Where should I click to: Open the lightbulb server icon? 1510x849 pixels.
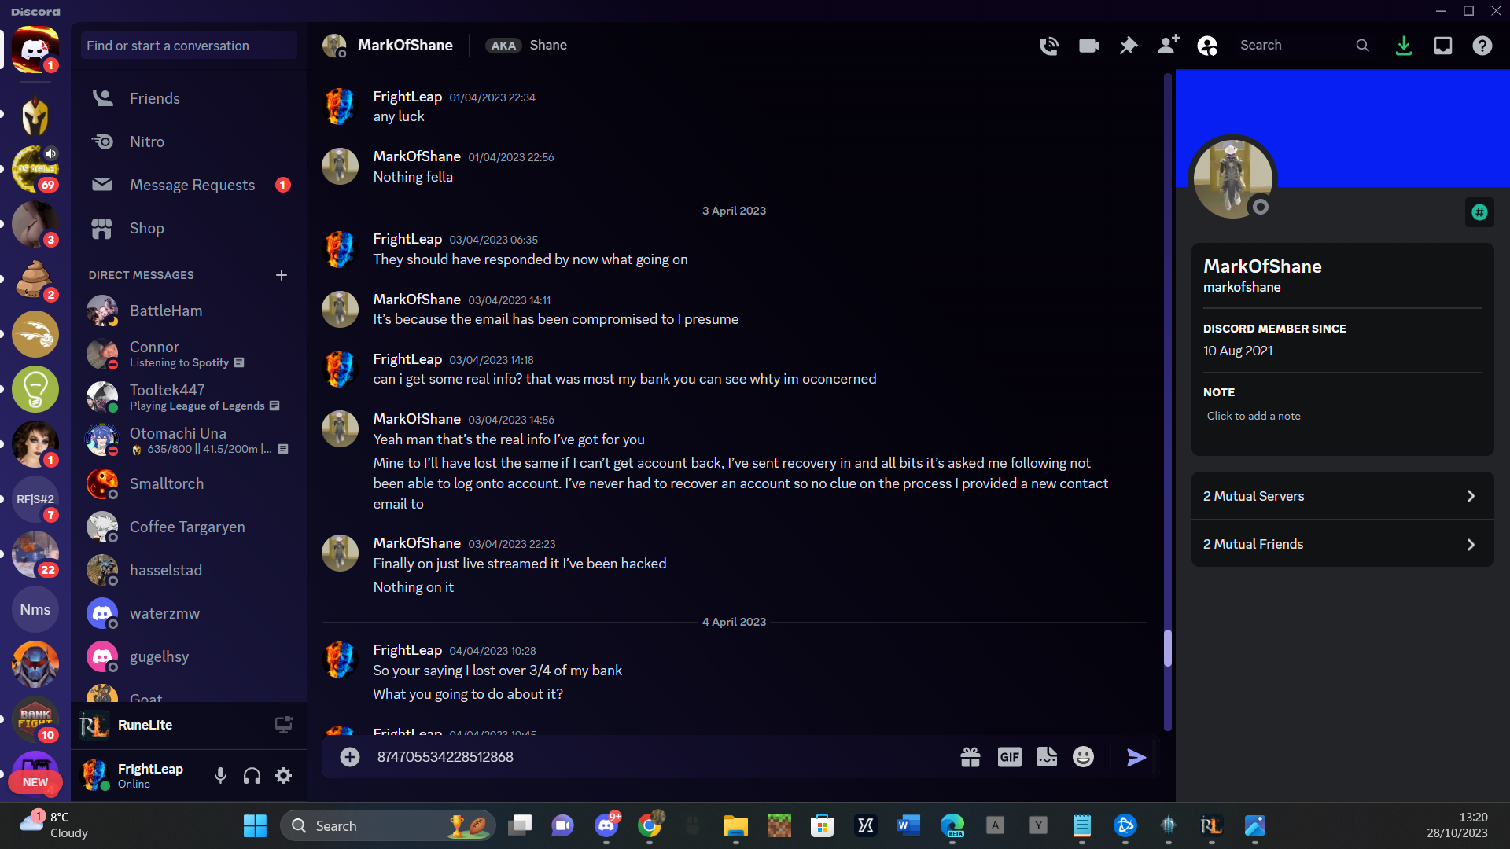click(35, 389)
